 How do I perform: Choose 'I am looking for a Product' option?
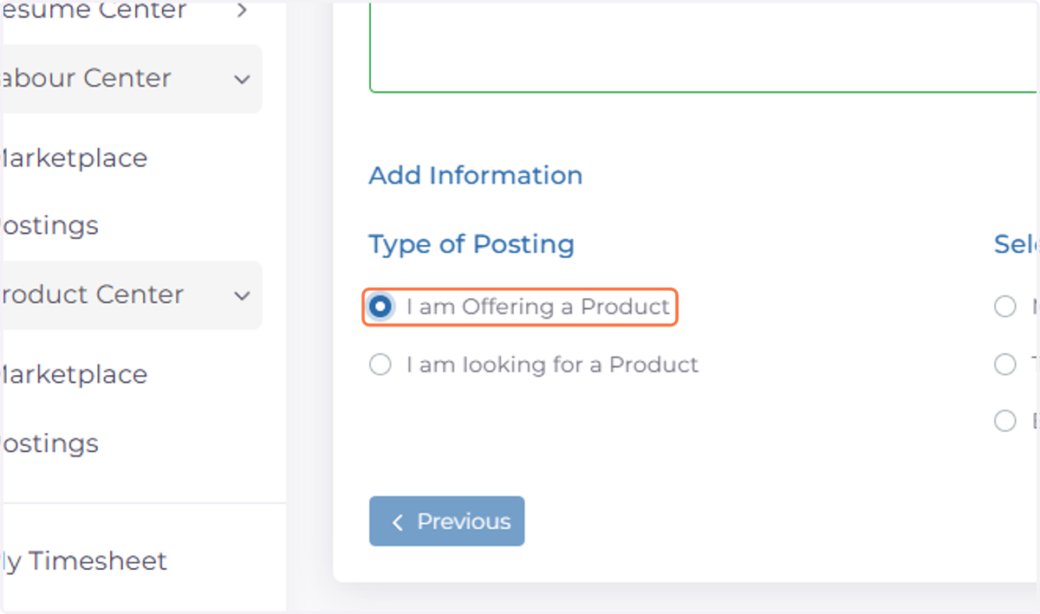[380, 365]
